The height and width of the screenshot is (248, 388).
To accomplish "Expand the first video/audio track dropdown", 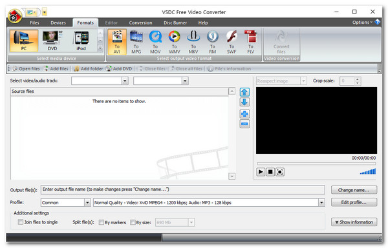I will [x=125, y=81].
